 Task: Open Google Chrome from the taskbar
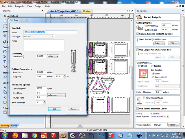(x=34, y=136)
